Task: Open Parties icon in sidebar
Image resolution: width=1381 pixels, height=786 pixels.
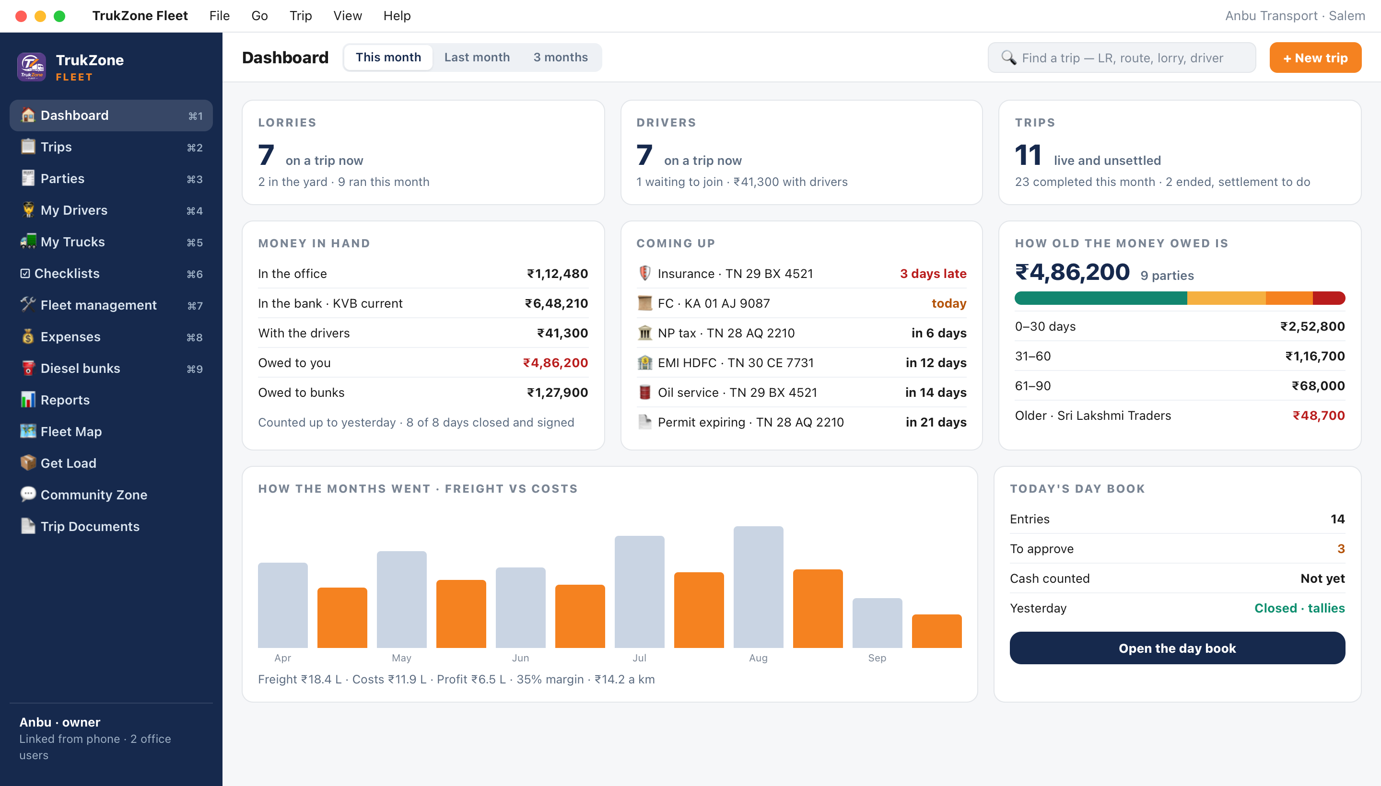Action: [27, 178]
